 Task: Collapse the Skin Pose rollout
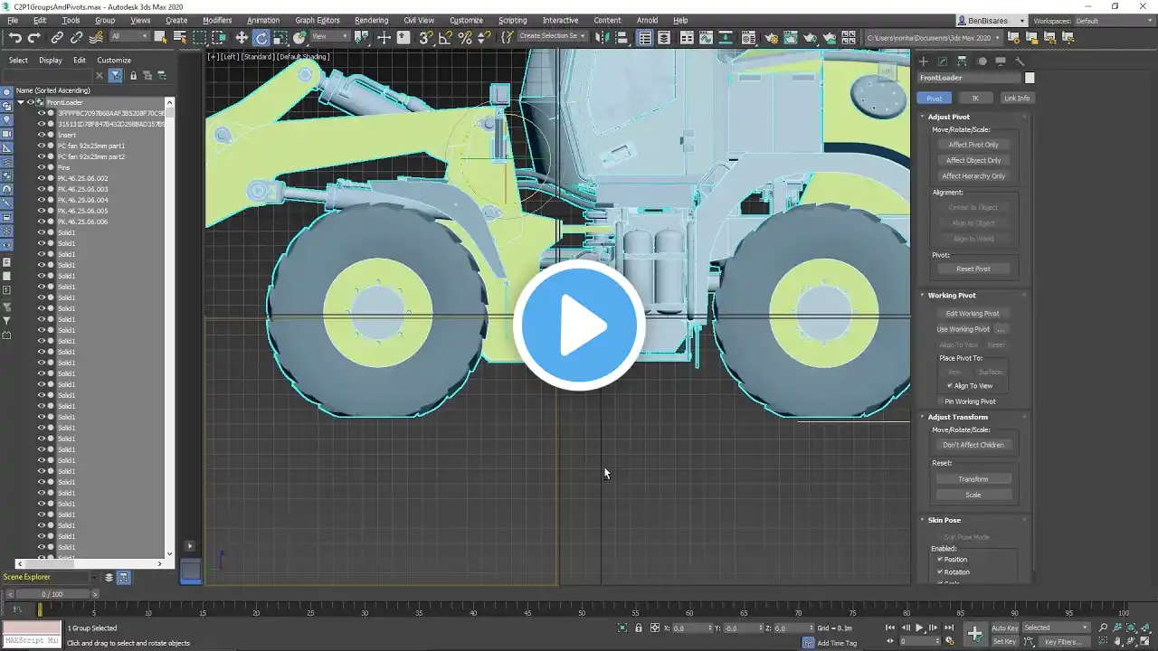point(923,520)
